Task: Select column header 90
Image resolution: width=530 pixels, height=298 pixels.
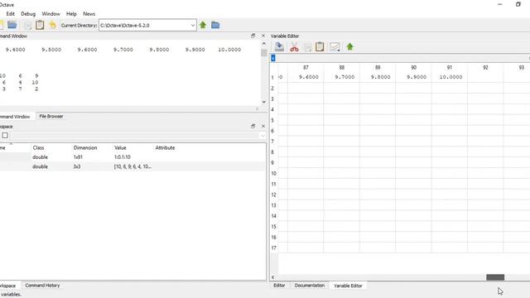Action: pos(414,68)
